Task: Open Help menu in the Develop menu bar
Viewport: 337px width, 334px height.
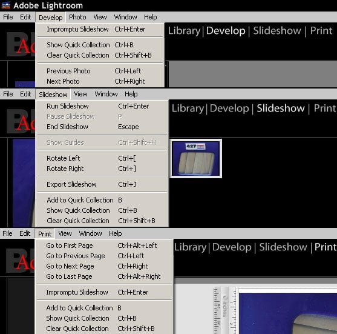Action: click(150, 17)
